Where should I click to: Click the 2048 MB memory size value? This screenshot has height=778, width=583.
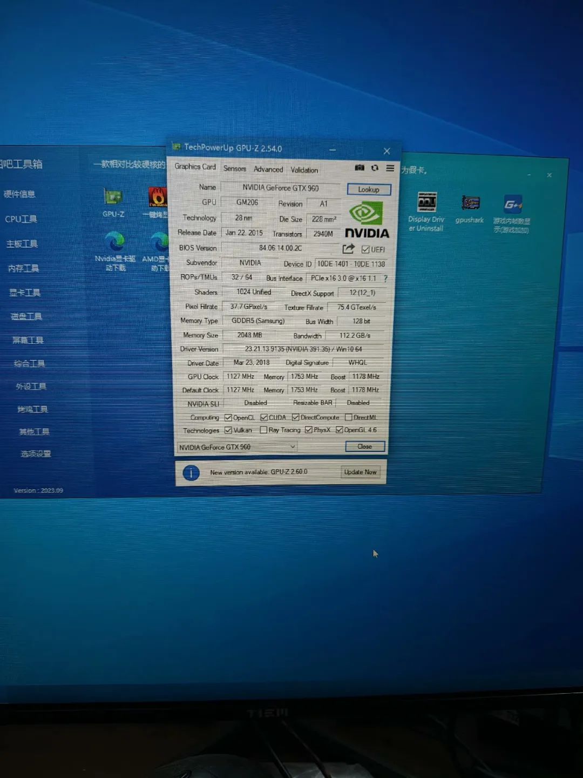click(x=249, y=335)
